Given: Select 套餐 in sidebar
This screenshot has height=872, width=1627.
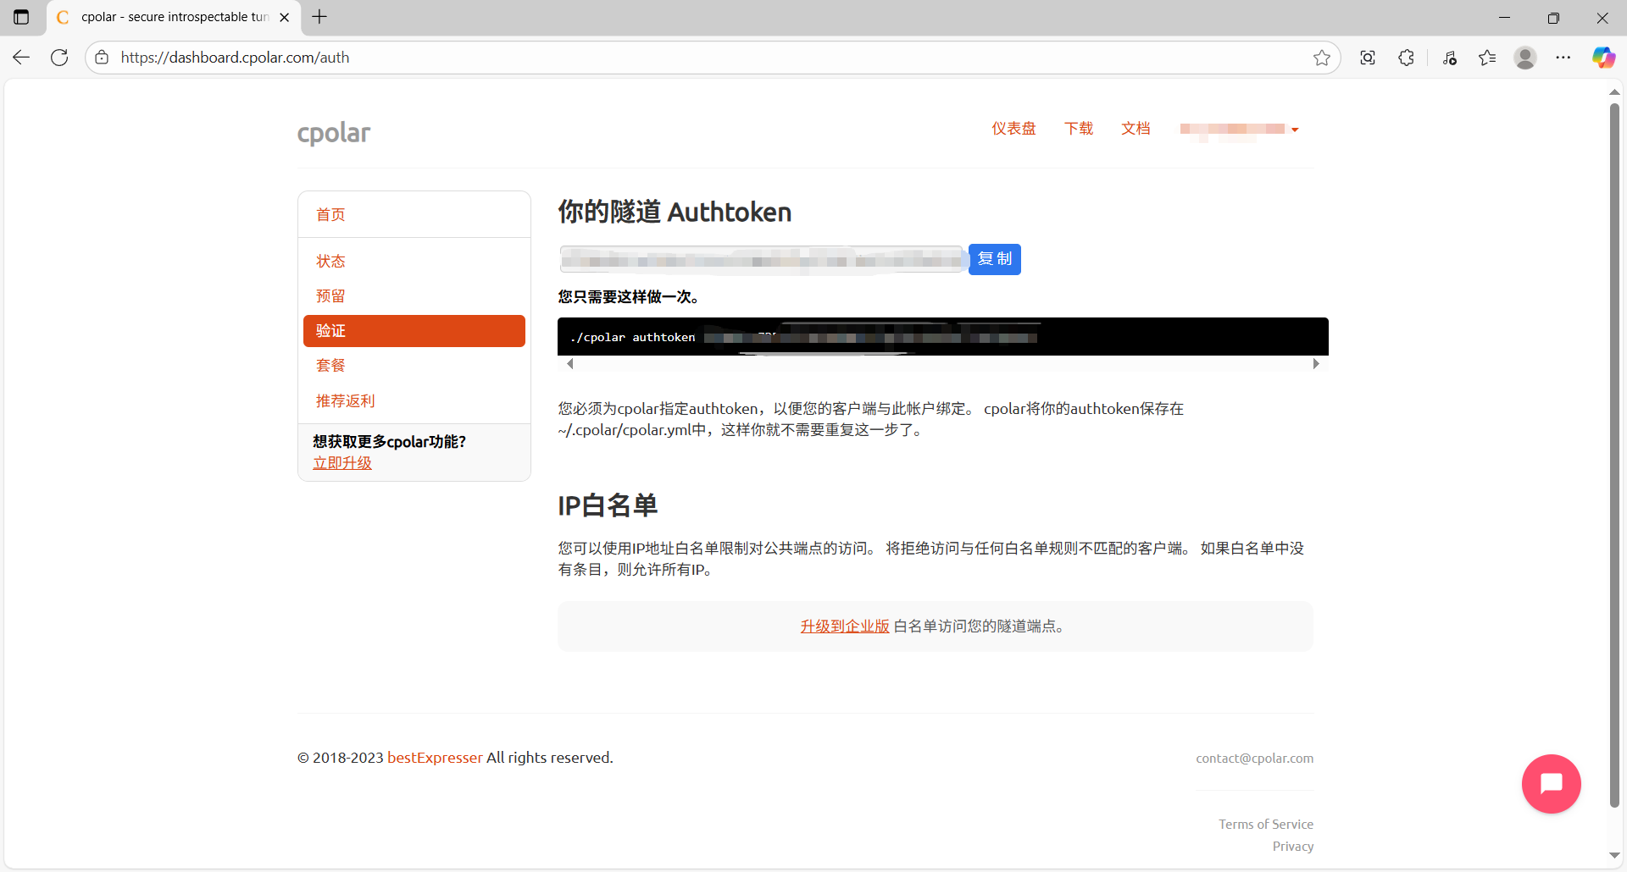Looking at the screenshot, I should tap(330, 366).
